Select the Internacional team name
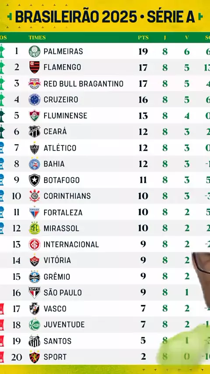Image resolution: width=210 pixels, height=374 pixels. tap(71, 244)
